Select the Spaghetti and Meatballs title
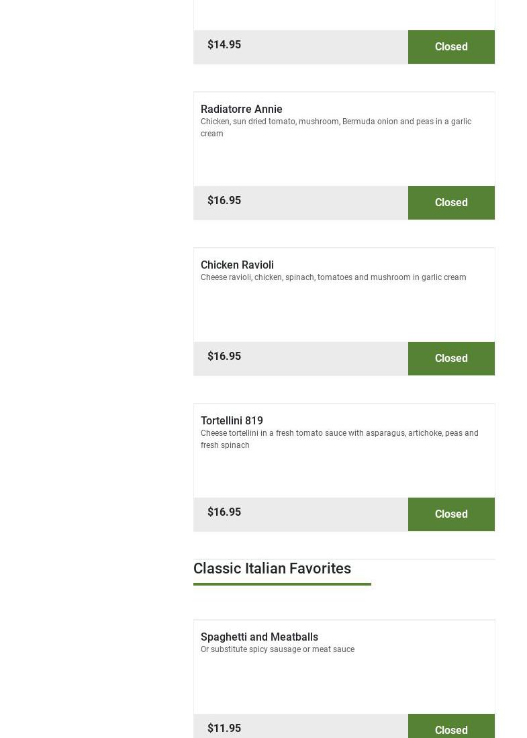 (259, 637)
